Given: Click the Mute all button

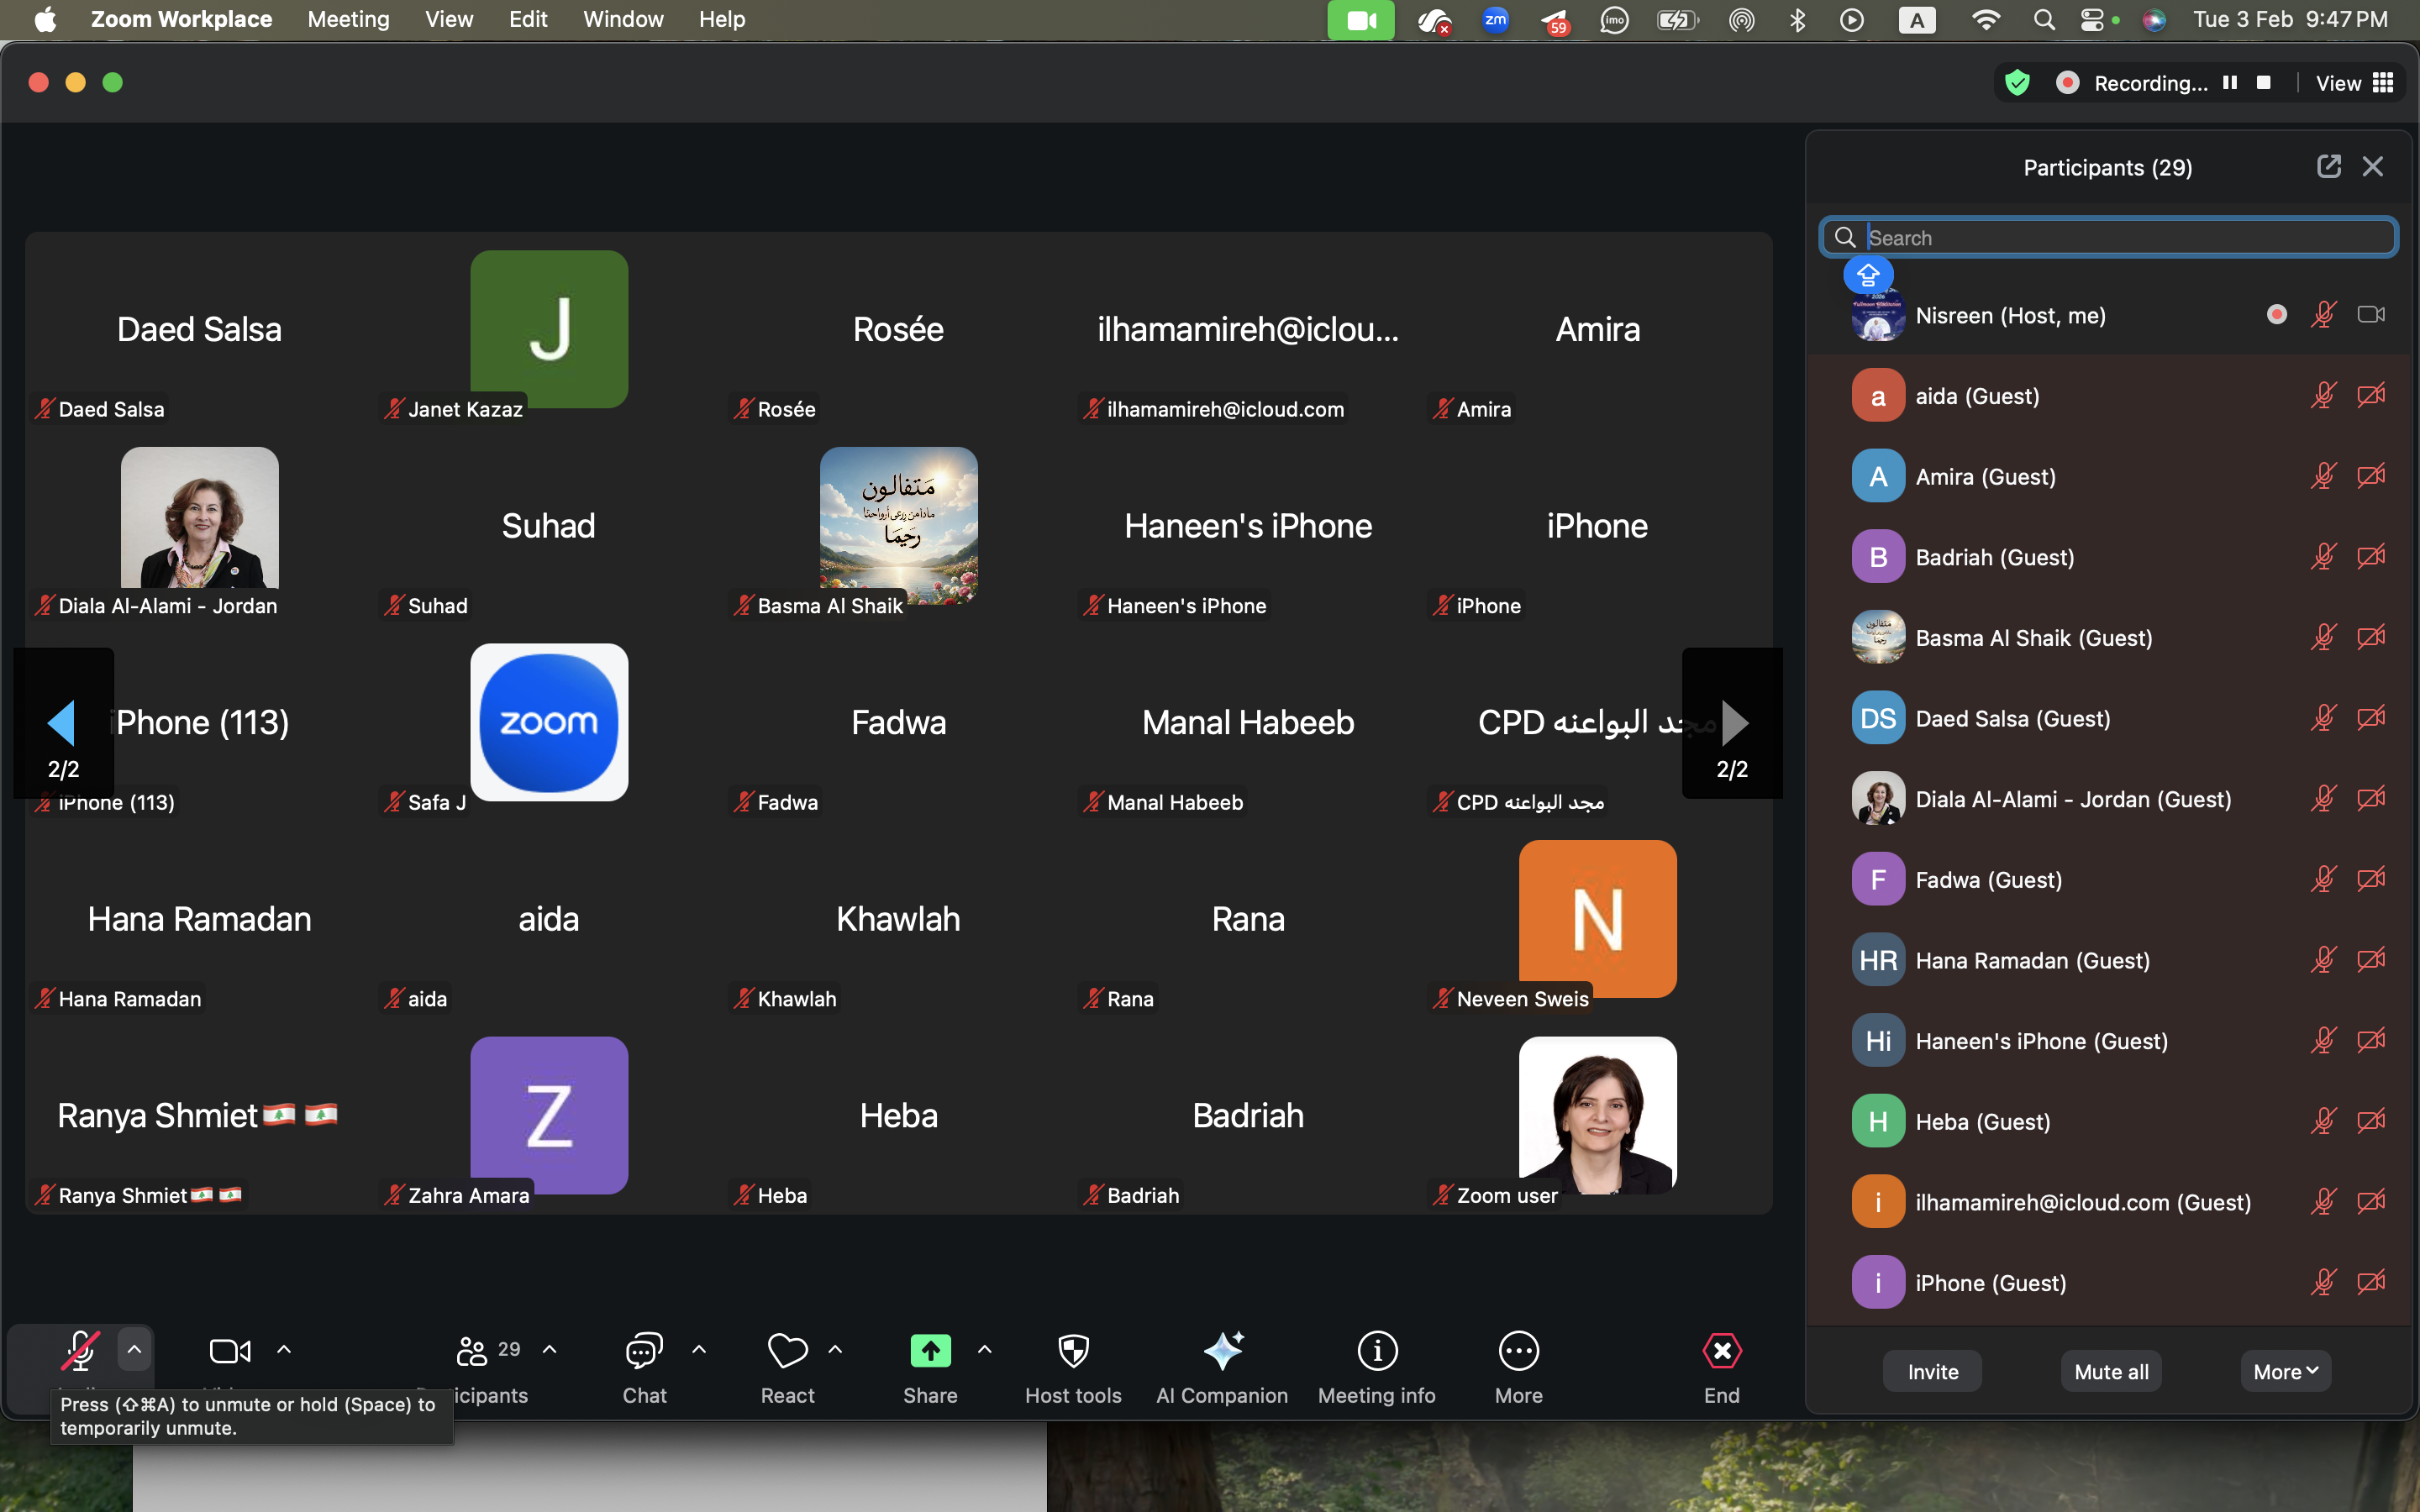Looking at the screenshot, I should [2111, 1371].
